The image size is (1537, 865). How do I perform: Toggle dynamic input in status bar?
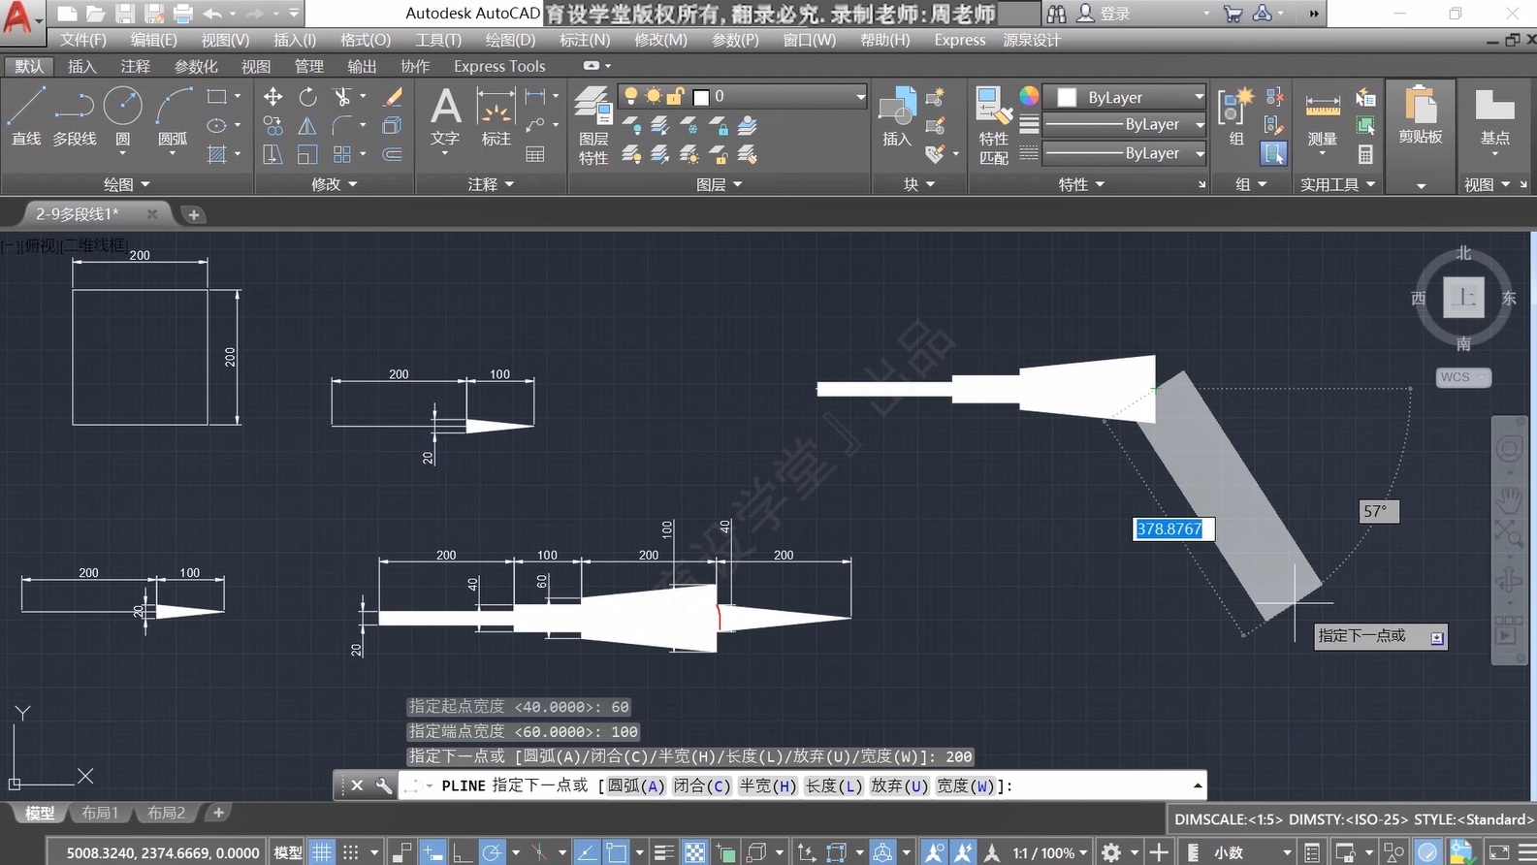(432, 852)
